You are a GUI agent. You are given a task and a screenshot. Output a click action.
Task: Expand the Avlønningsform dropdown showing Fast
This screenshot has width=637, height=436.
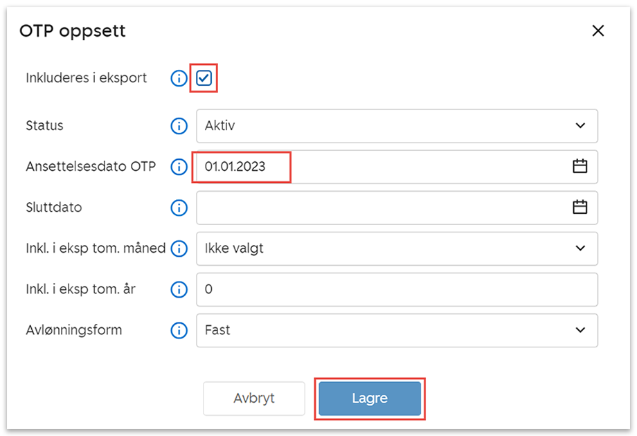click(396, 330)
